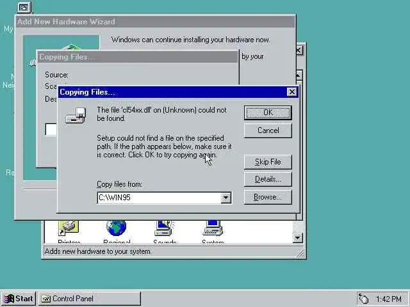Image resolution: width=410 pixels, height=307 pixels.
Task: Select Control Panel taskbar button
Action: click(90, 299)
